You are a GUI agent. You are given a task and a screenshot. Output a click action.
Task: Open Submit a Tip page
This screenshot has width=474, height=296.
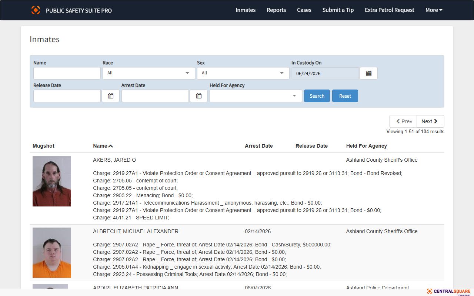pos(338,10)
